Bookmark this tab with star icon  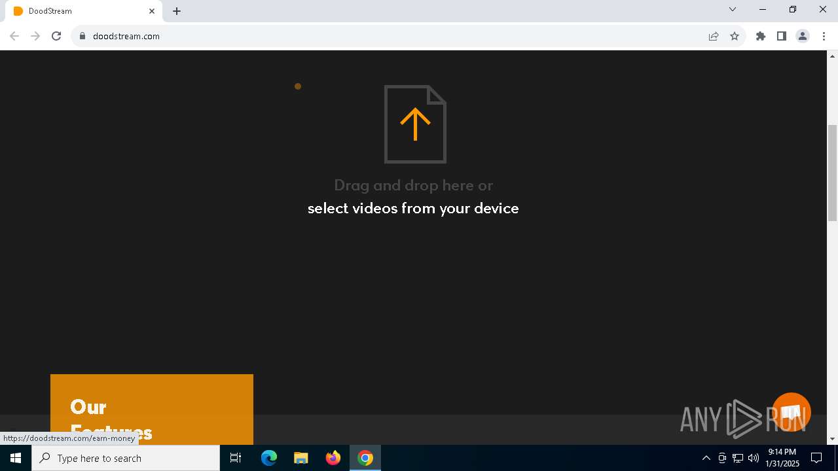735,36
